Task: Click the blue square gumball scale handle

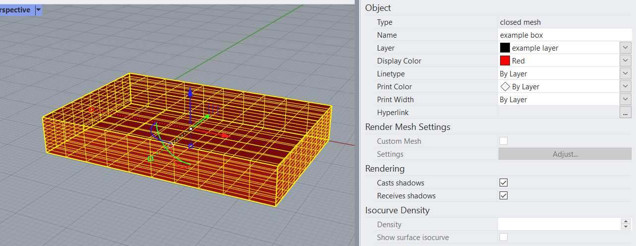Action: click(x=191, y=146)
